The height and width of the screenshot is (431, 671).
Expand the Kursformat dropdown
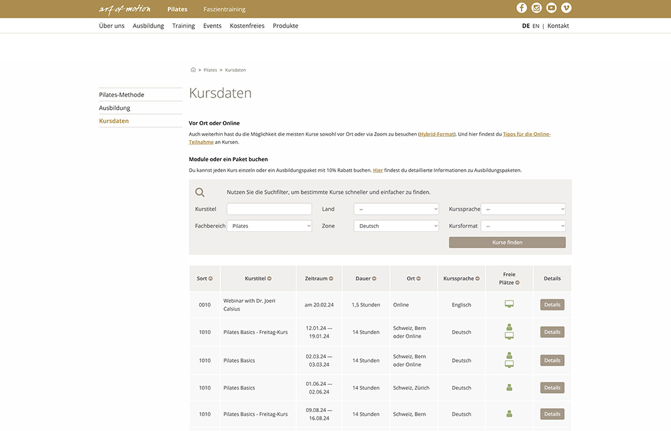(523, 226)
